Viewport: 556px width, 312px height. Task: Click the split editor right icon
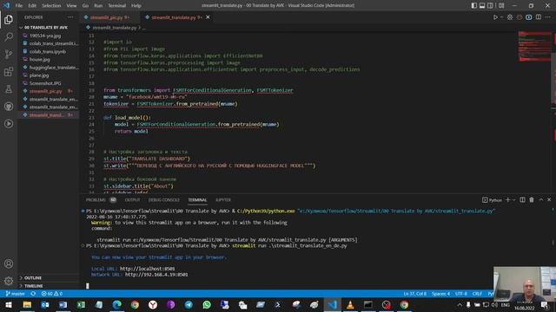(539, 17)
